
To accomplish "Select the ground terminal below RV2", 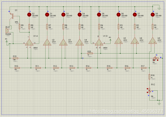I will click(159, 104).
